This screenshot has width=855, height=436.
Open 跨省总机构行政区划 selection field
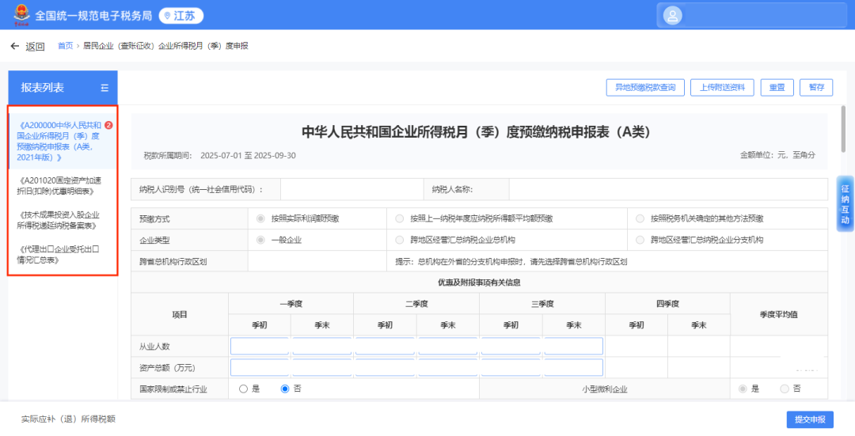click(x=317, y=261)
